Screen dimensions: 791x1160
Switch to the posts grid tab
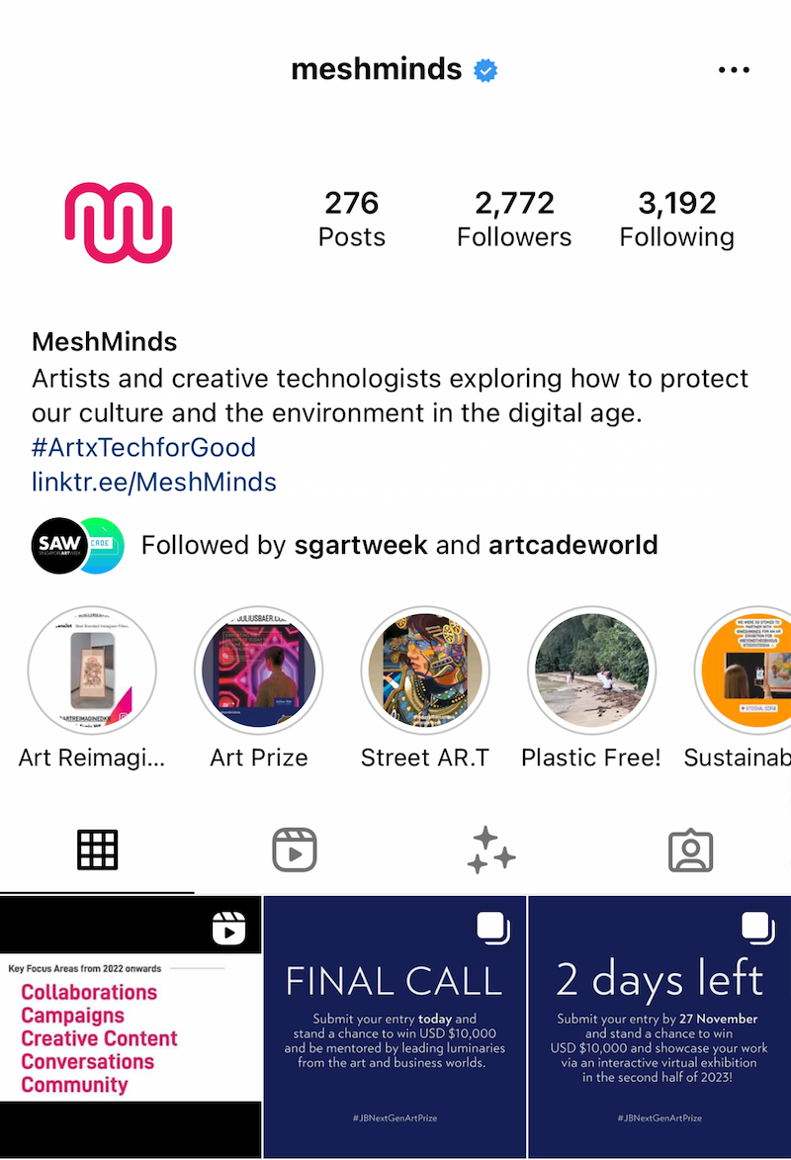point(97,849)
